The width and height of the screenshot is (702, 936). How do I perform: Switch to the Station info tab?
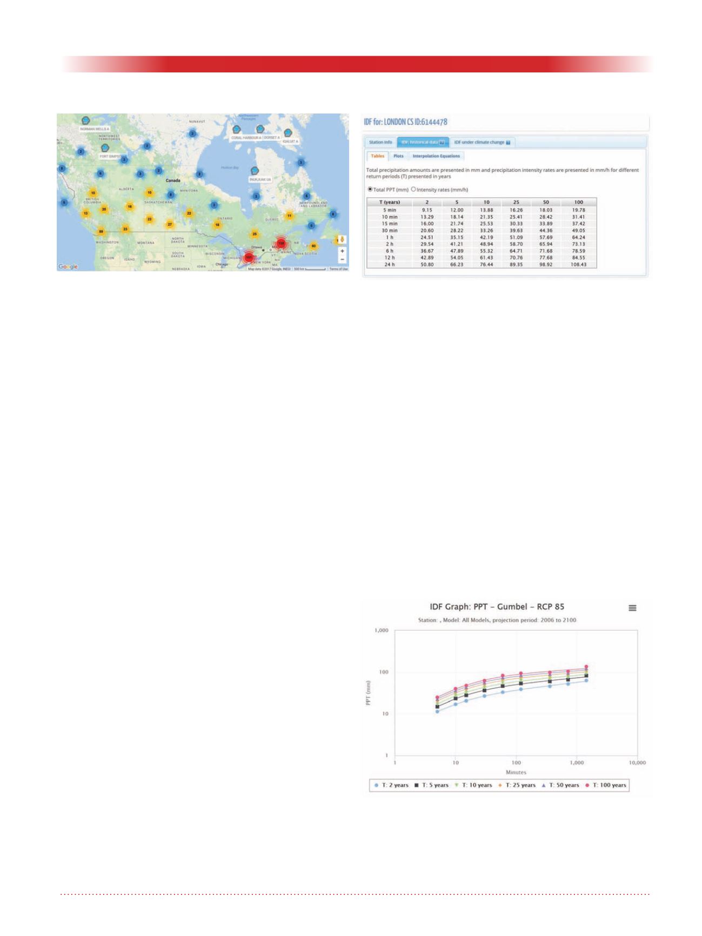click(380, 143)
